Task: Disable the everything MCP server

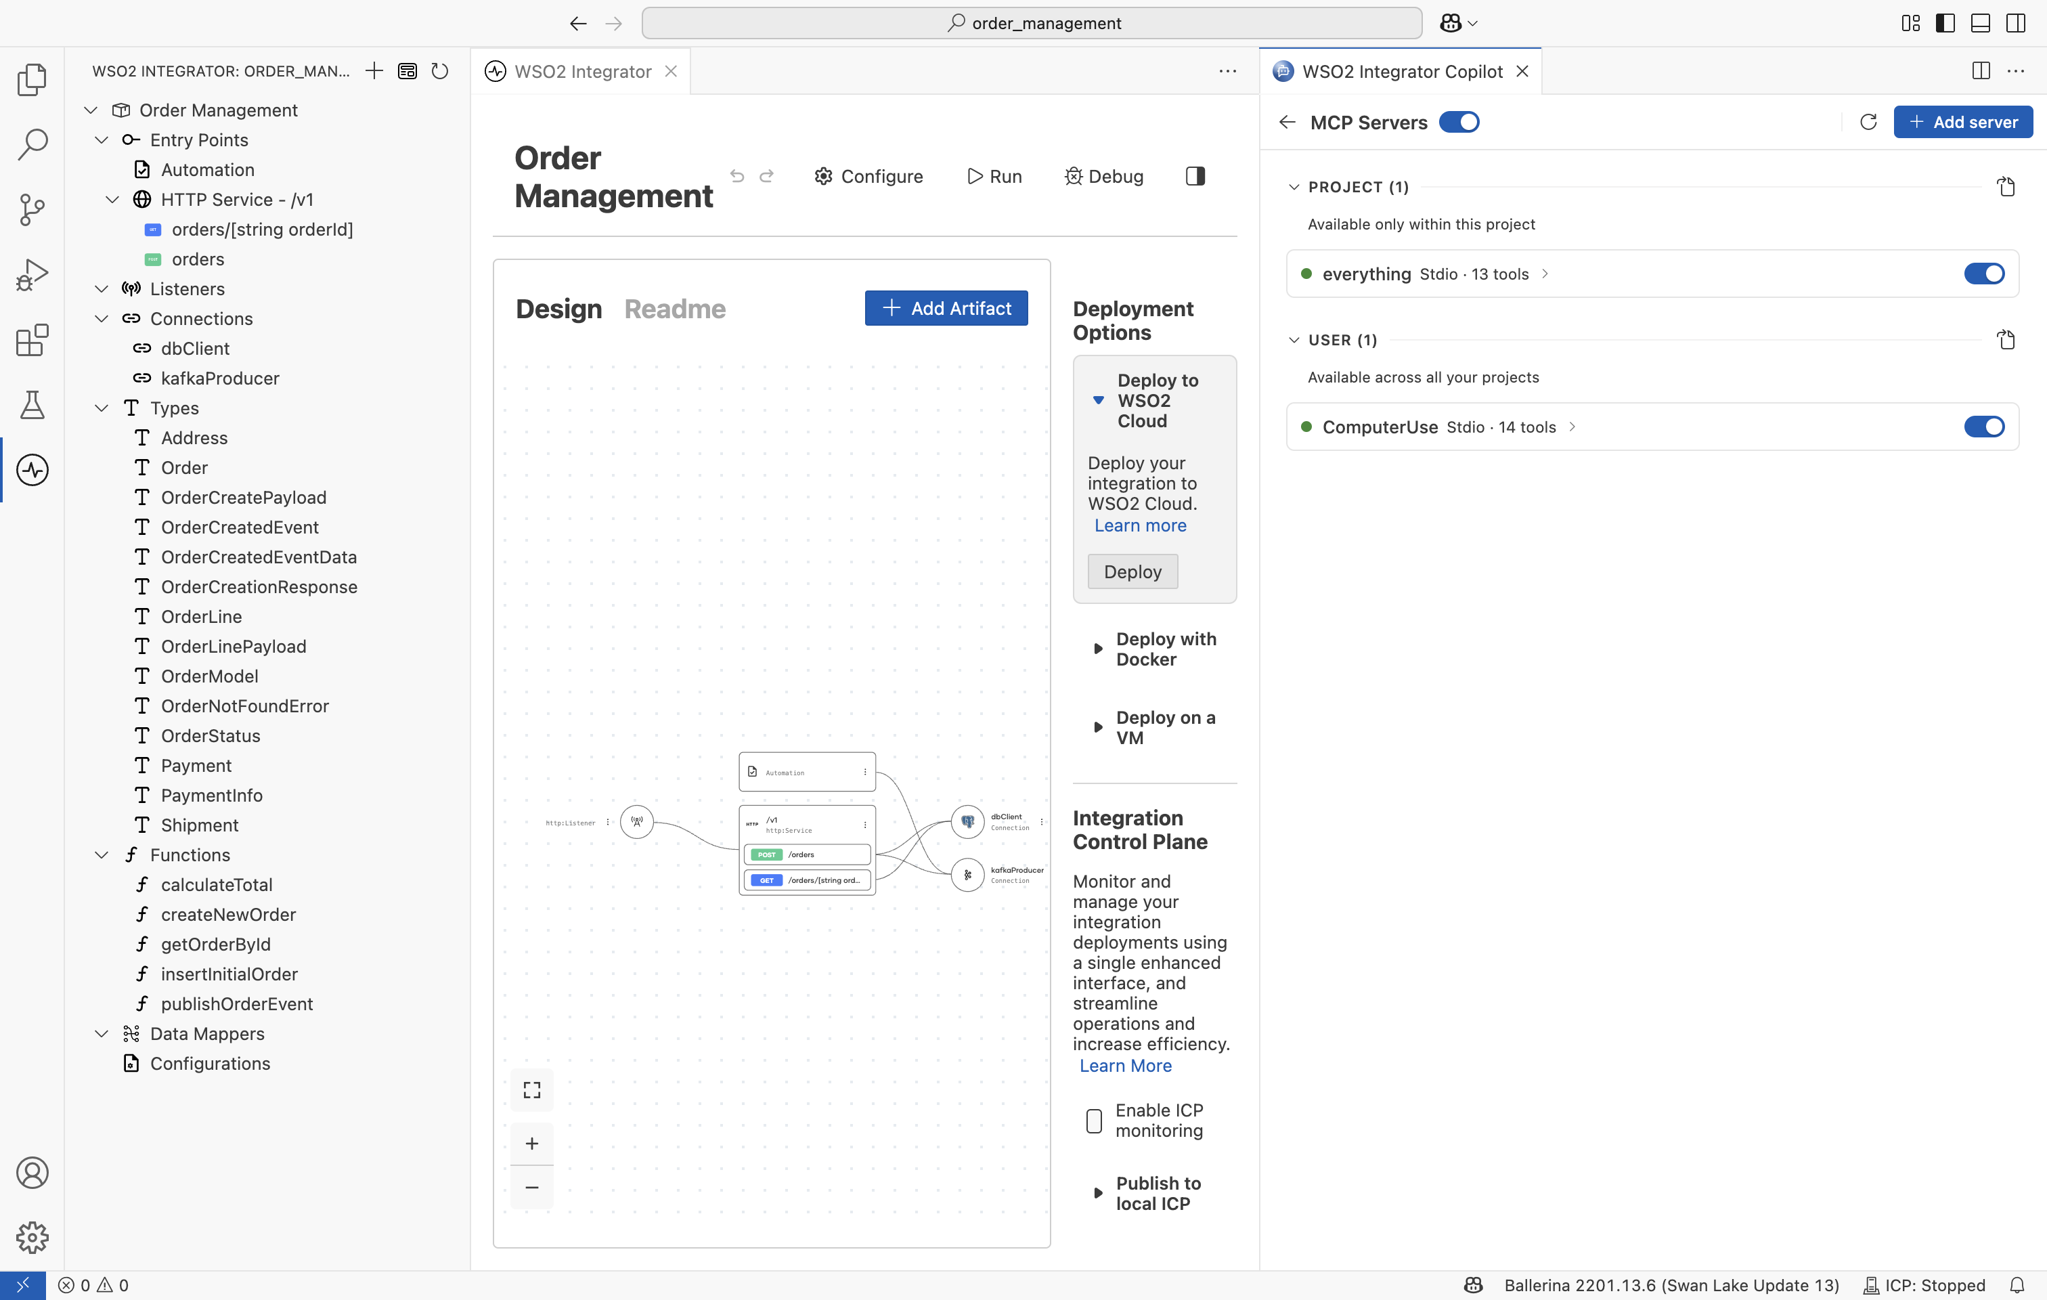Action: tap(1984, 274)
